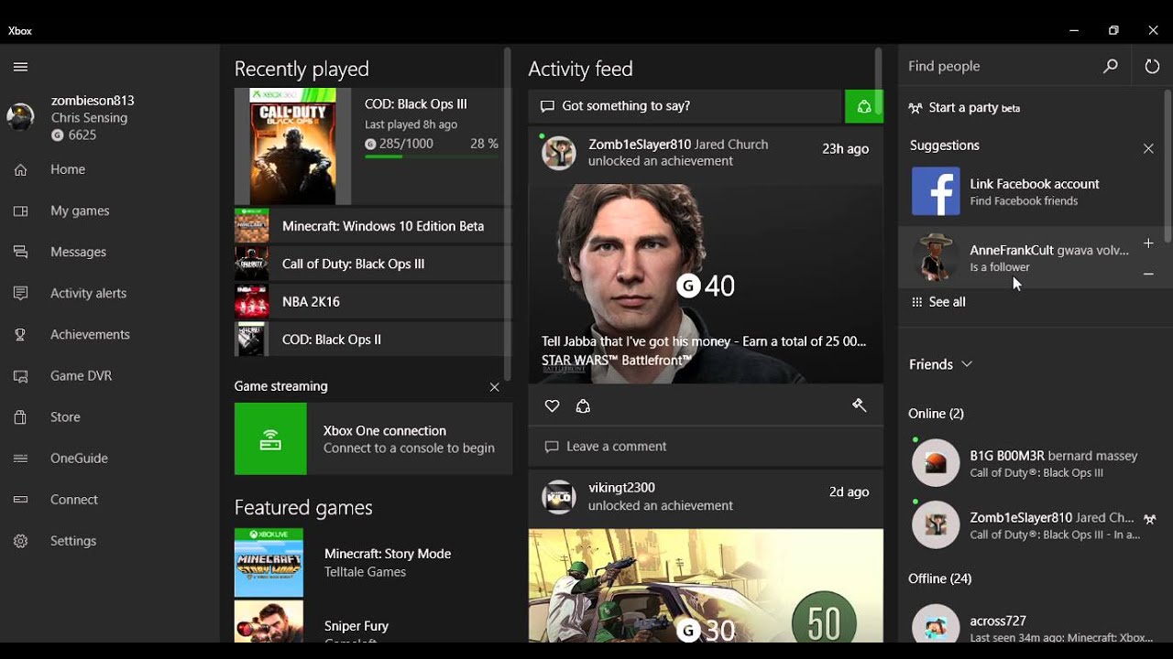Open Sniper Fury featured game
1173x659 pixels.
point(371,621)
